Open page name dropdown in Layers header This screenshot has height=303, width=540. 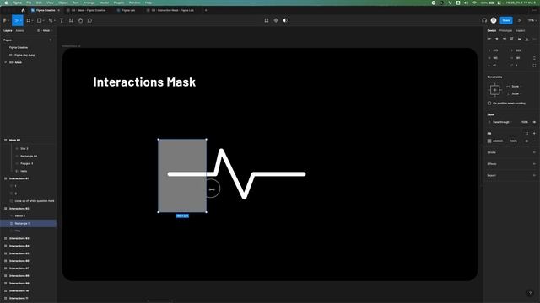[x=44, y=30]
